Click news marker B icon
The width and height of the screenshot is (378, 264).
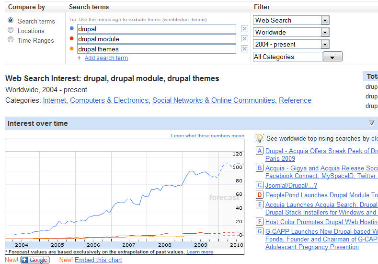(x=260, y=168)
